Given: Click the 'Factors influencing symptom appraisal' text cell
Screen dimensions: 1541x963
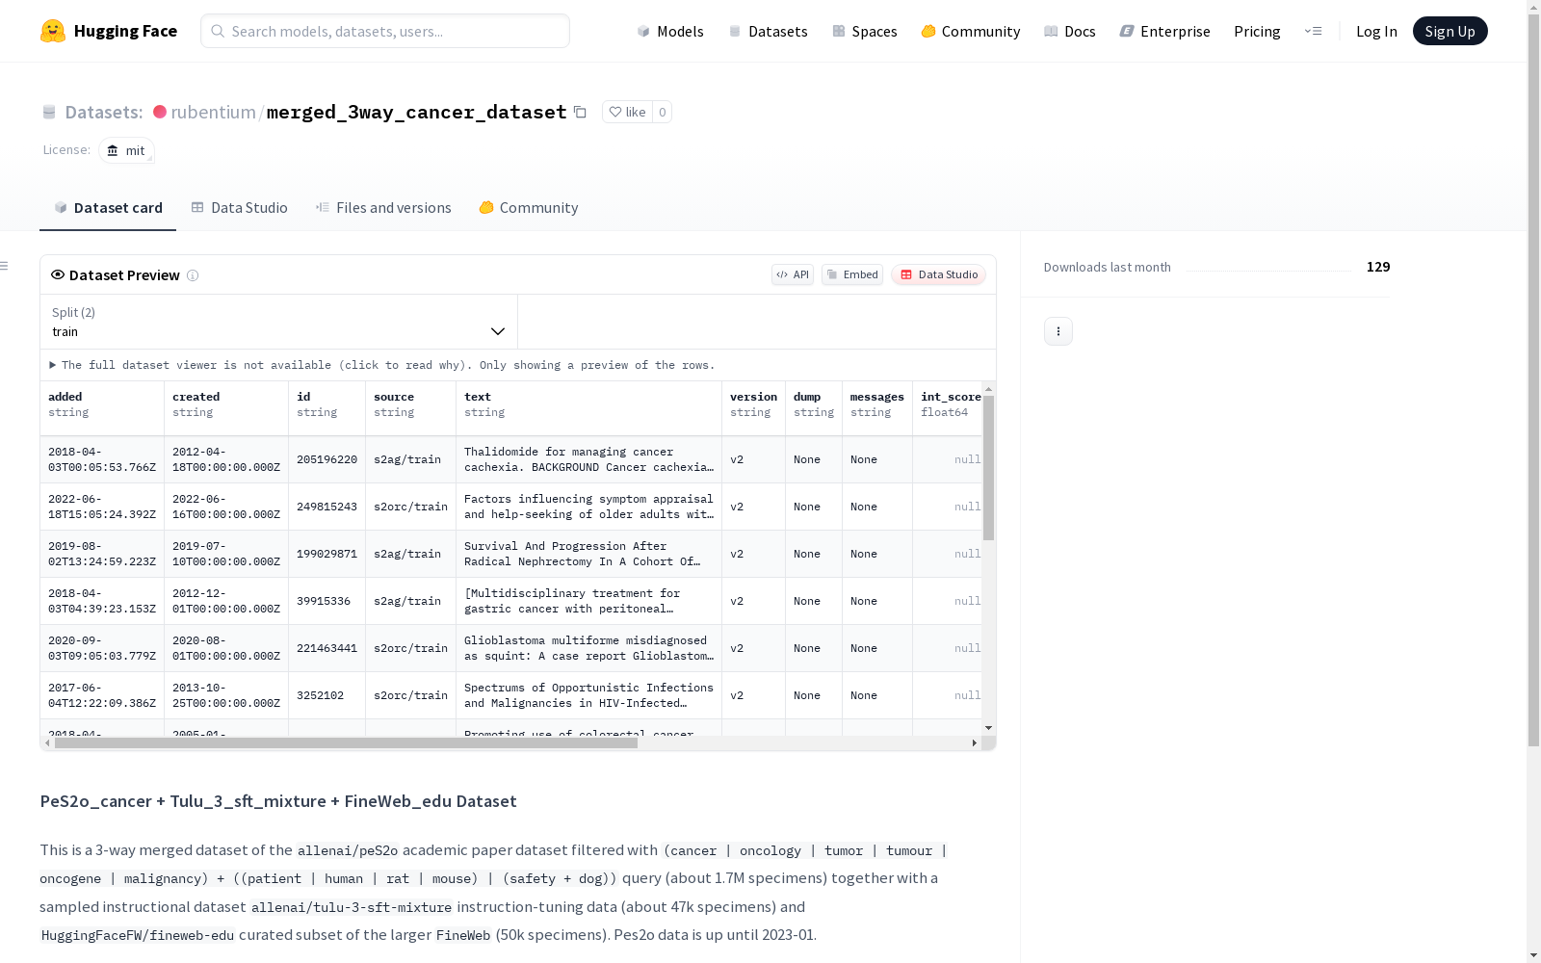Looking at the screenshot, I should coord(589,507).
